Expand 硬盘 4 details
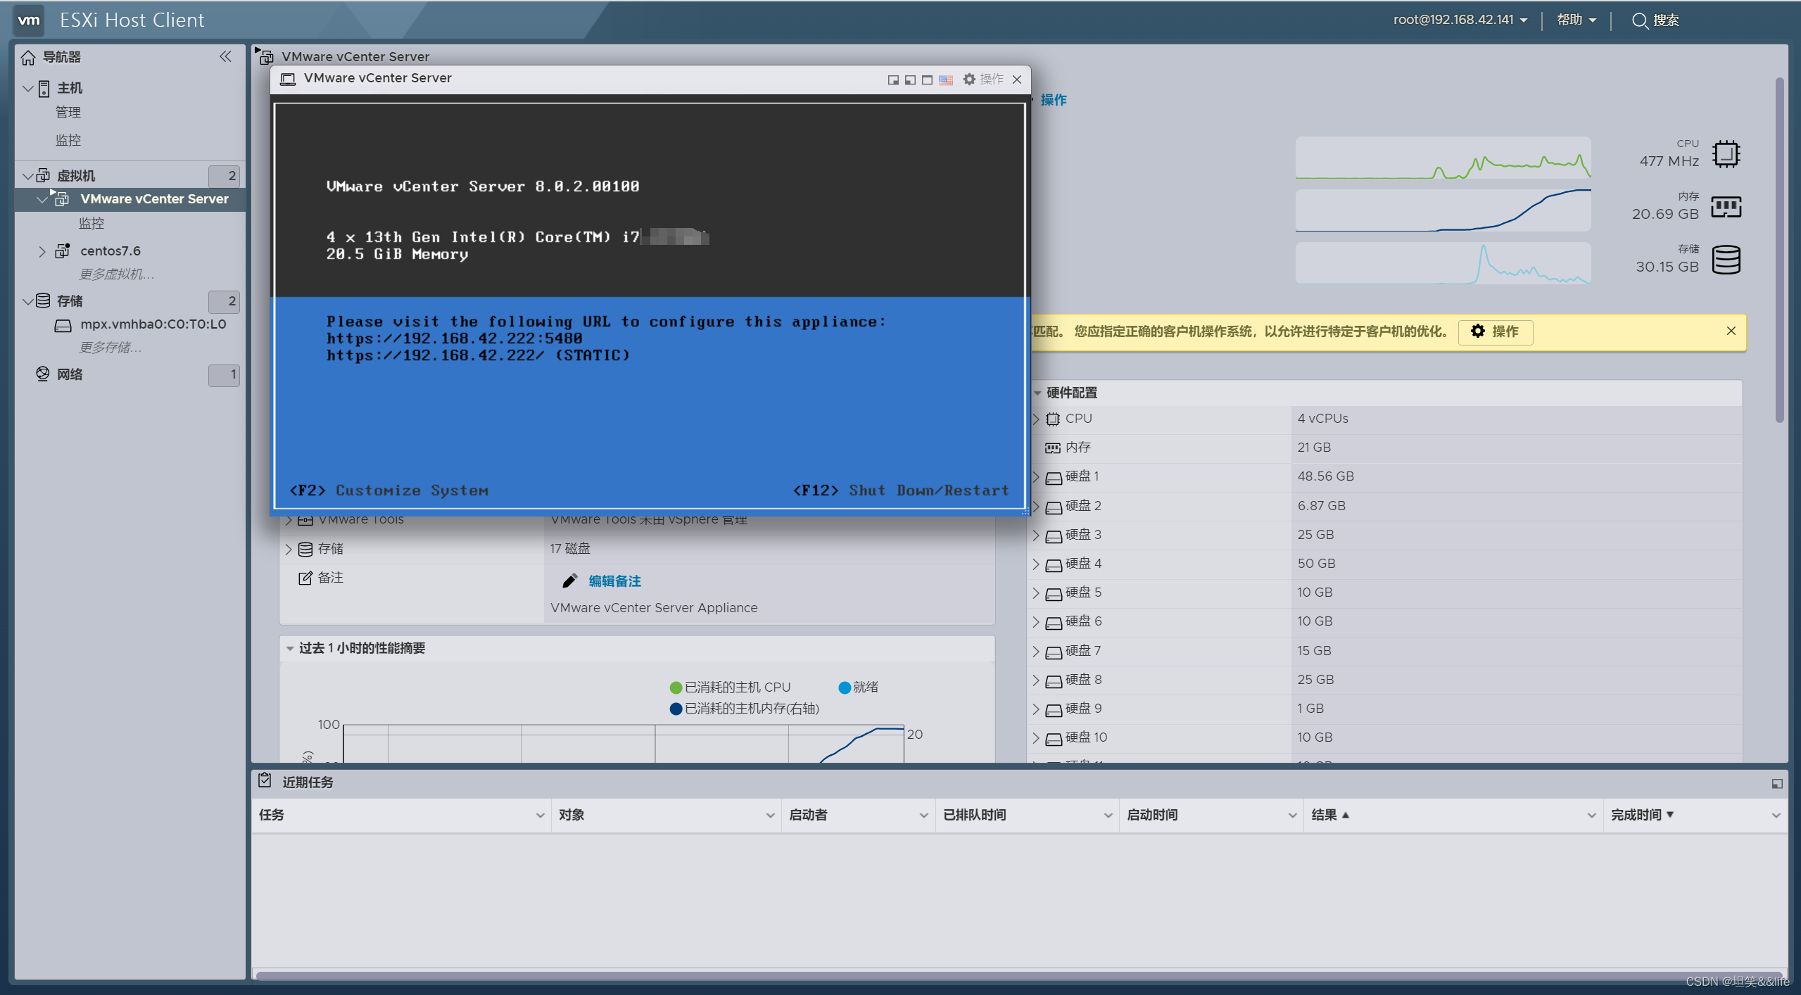The image size is (1801, 995). (x=1035, y=564)
